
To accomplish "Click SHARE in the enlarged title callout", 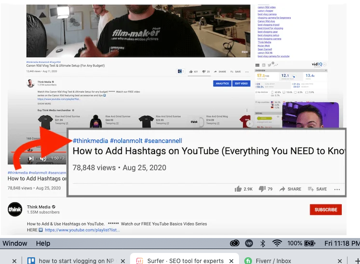I will 290,189.
